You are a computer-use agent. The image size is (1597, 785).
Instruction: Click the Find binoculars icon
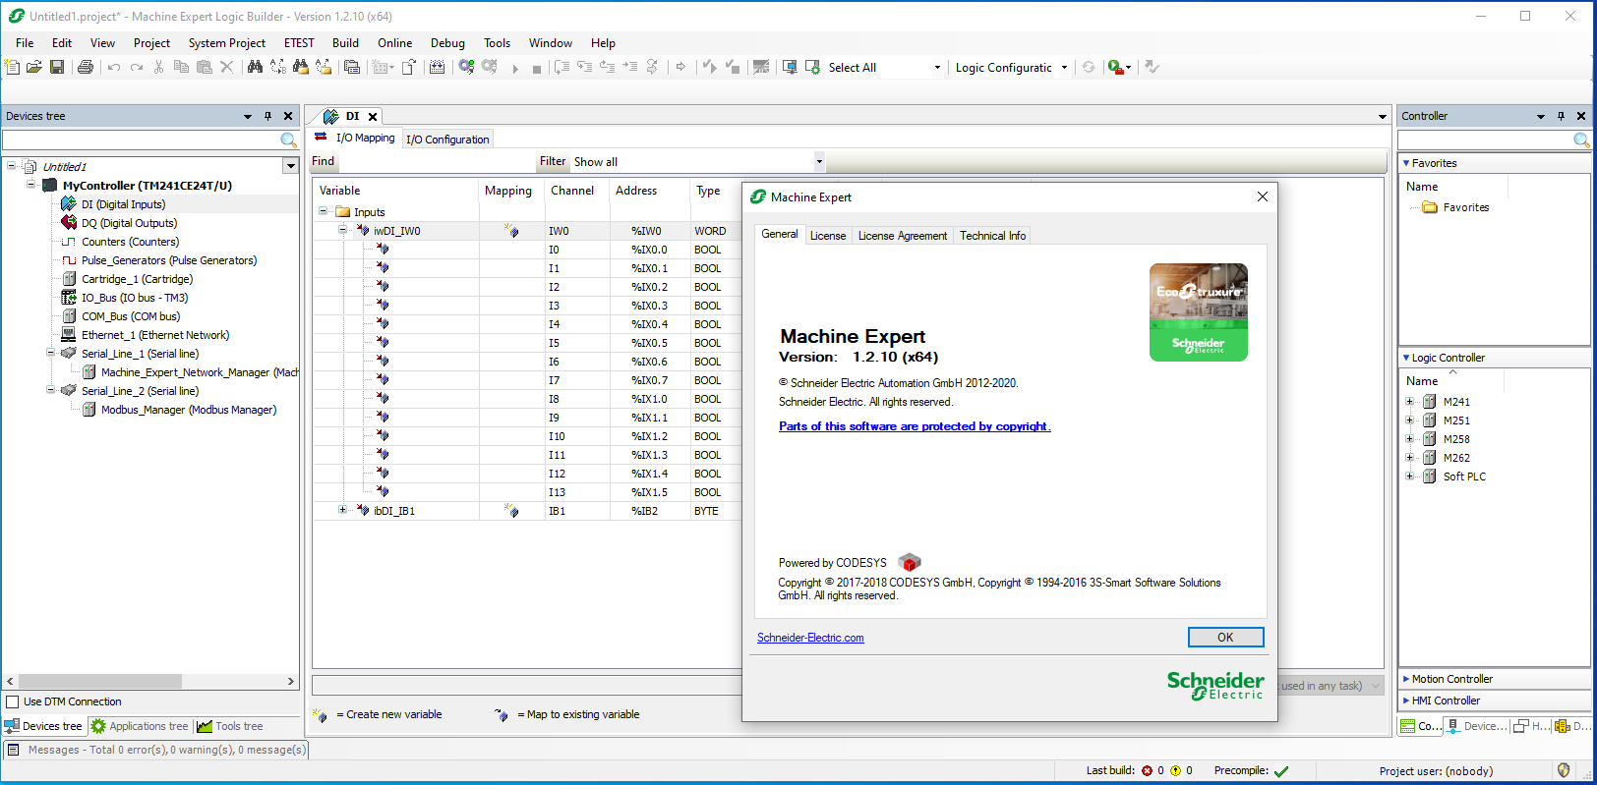256,67
